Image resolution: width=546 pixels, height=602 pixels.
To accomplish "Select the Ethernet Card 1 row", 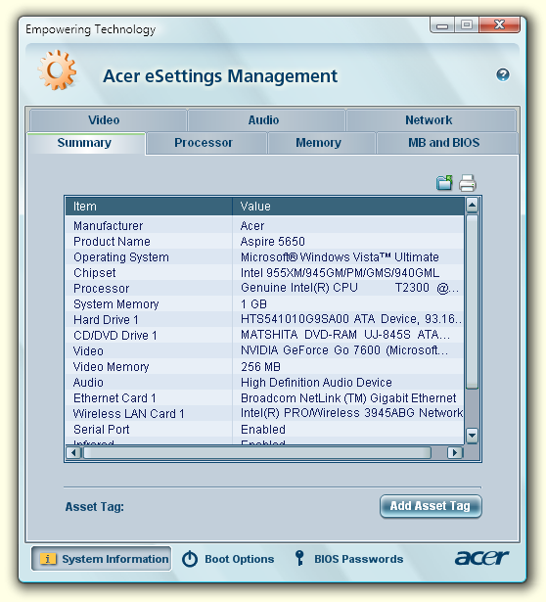I will tap(265, 398).
